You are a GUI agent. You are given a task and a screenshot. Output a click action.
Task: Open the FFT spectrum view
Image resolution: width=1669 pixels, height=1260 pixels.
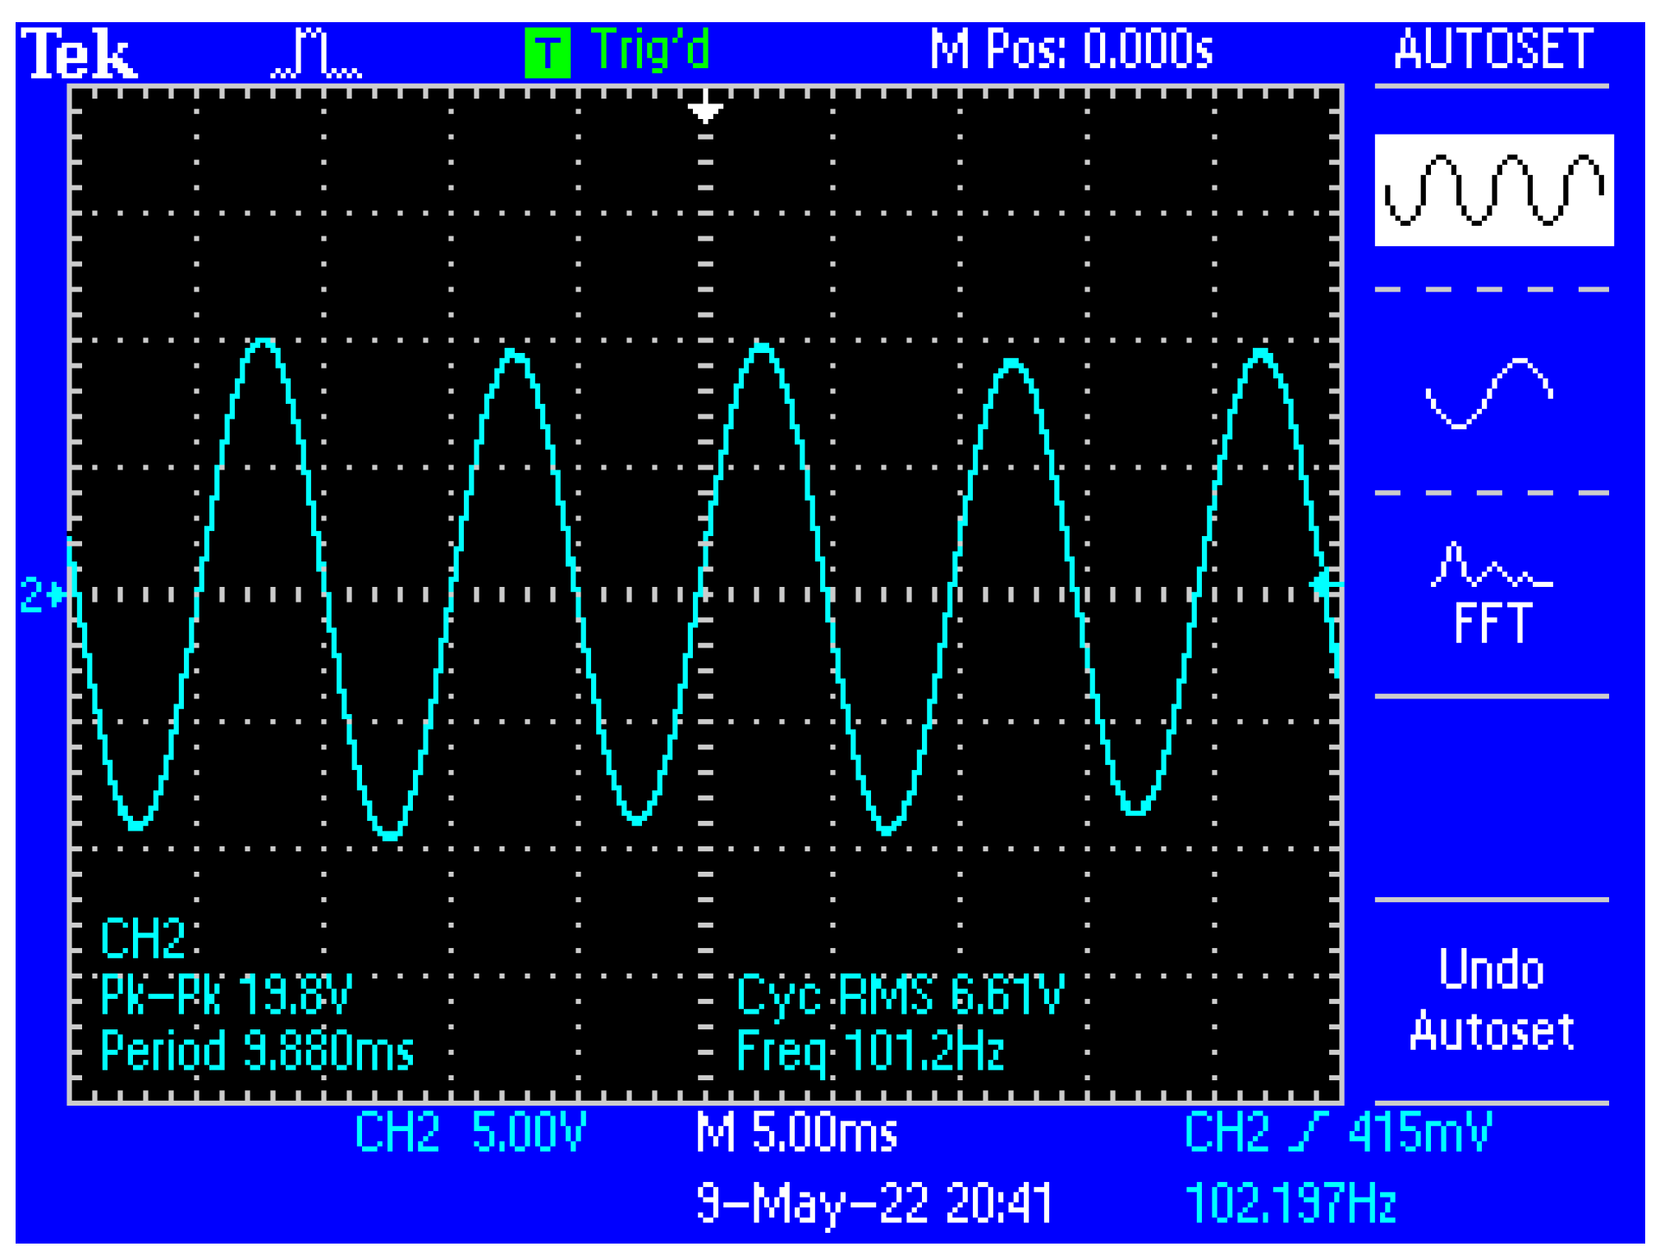click(1492, 595)
